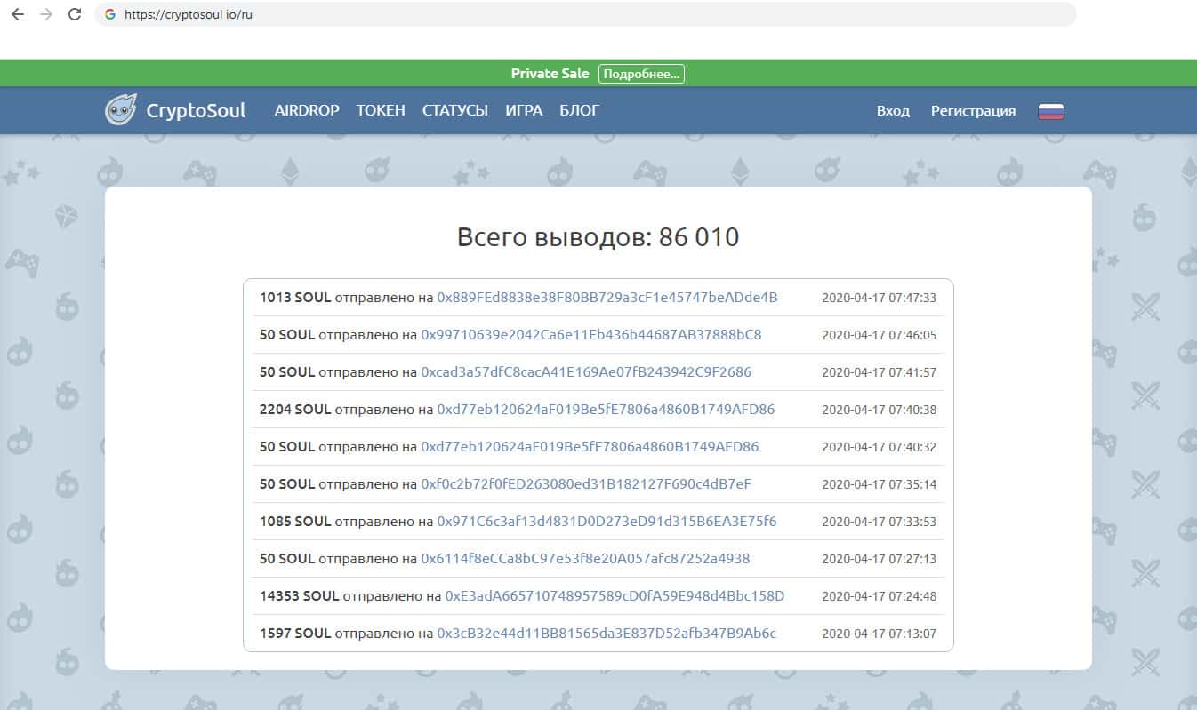Click the 50 SOUL amount in the 07:41:57 row

(x=287, y=372)
